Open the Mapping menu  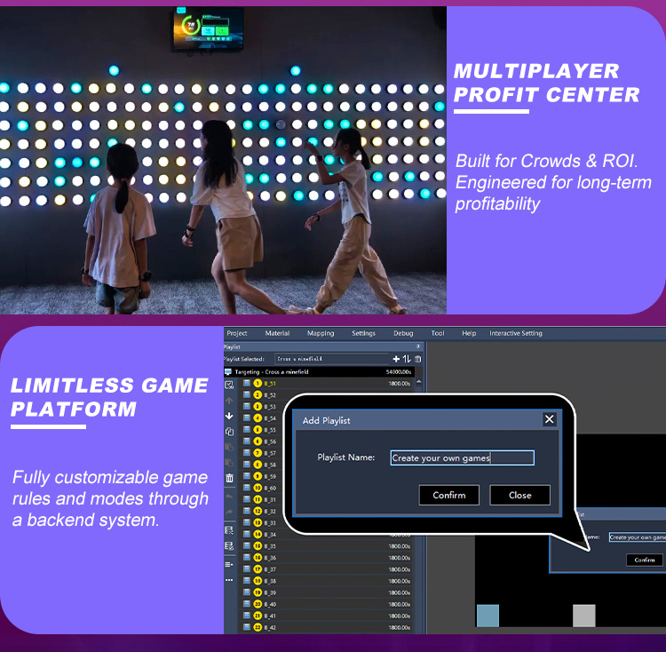[x=321, y=333]
